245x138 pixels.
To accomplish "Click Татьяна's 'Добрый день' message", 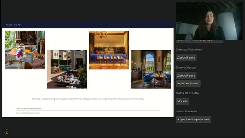I will point(186,76).
